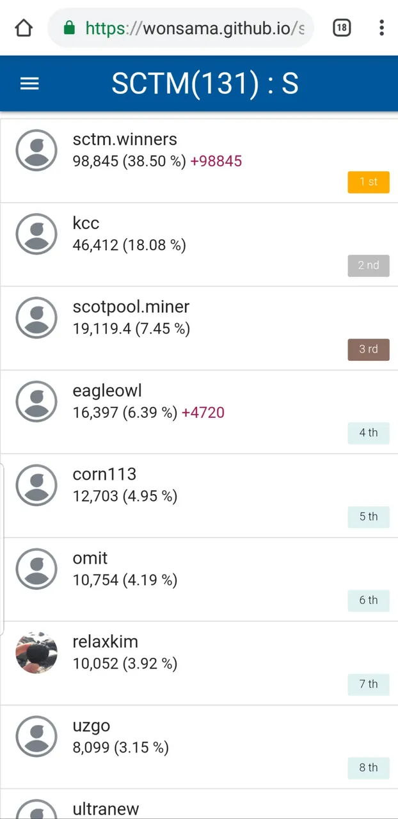Open the browser tab switcher

tap(342, 28)
